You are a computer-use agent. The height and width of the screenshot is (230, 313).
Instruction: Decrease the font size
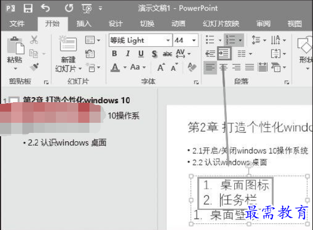174,68
